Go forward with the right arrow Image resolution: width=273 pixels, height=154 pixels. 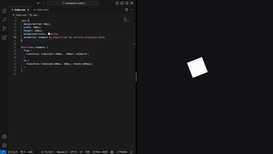tap(44, 3)
